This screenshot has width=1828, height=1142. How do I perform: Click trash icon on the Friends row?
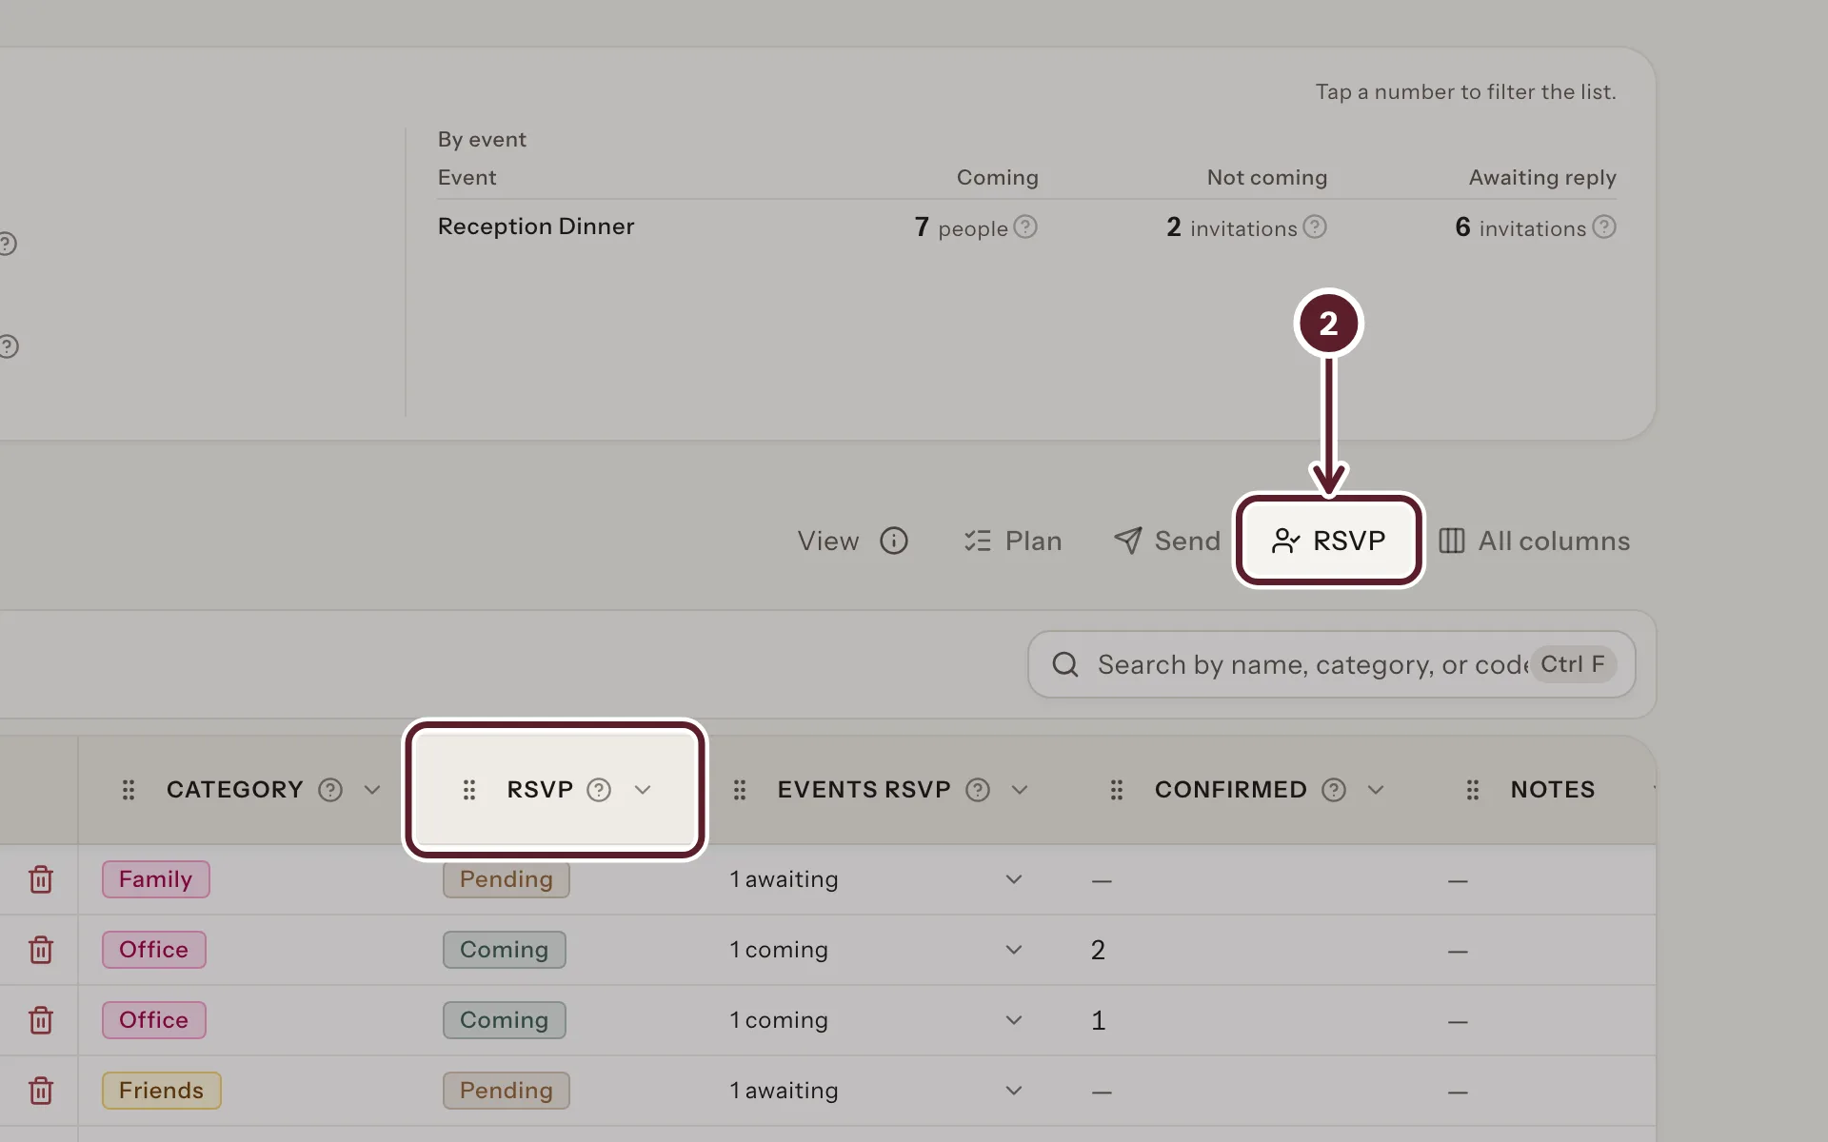pyautogui.click(x=40, y=1091)
